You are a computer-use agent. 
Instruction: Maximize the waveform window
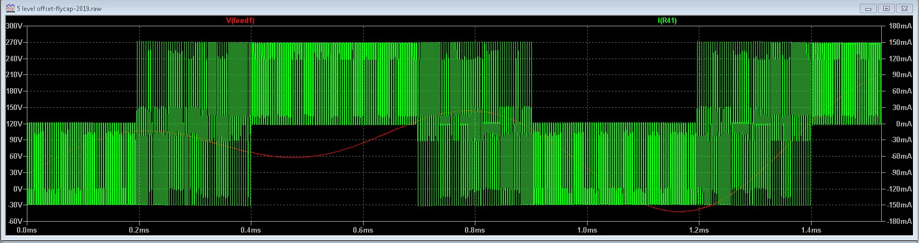886,8
